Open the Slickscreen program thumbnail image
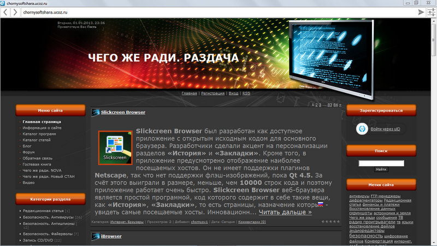The height and width of the screenshot is (246, 437). click(x=115, y=148)
